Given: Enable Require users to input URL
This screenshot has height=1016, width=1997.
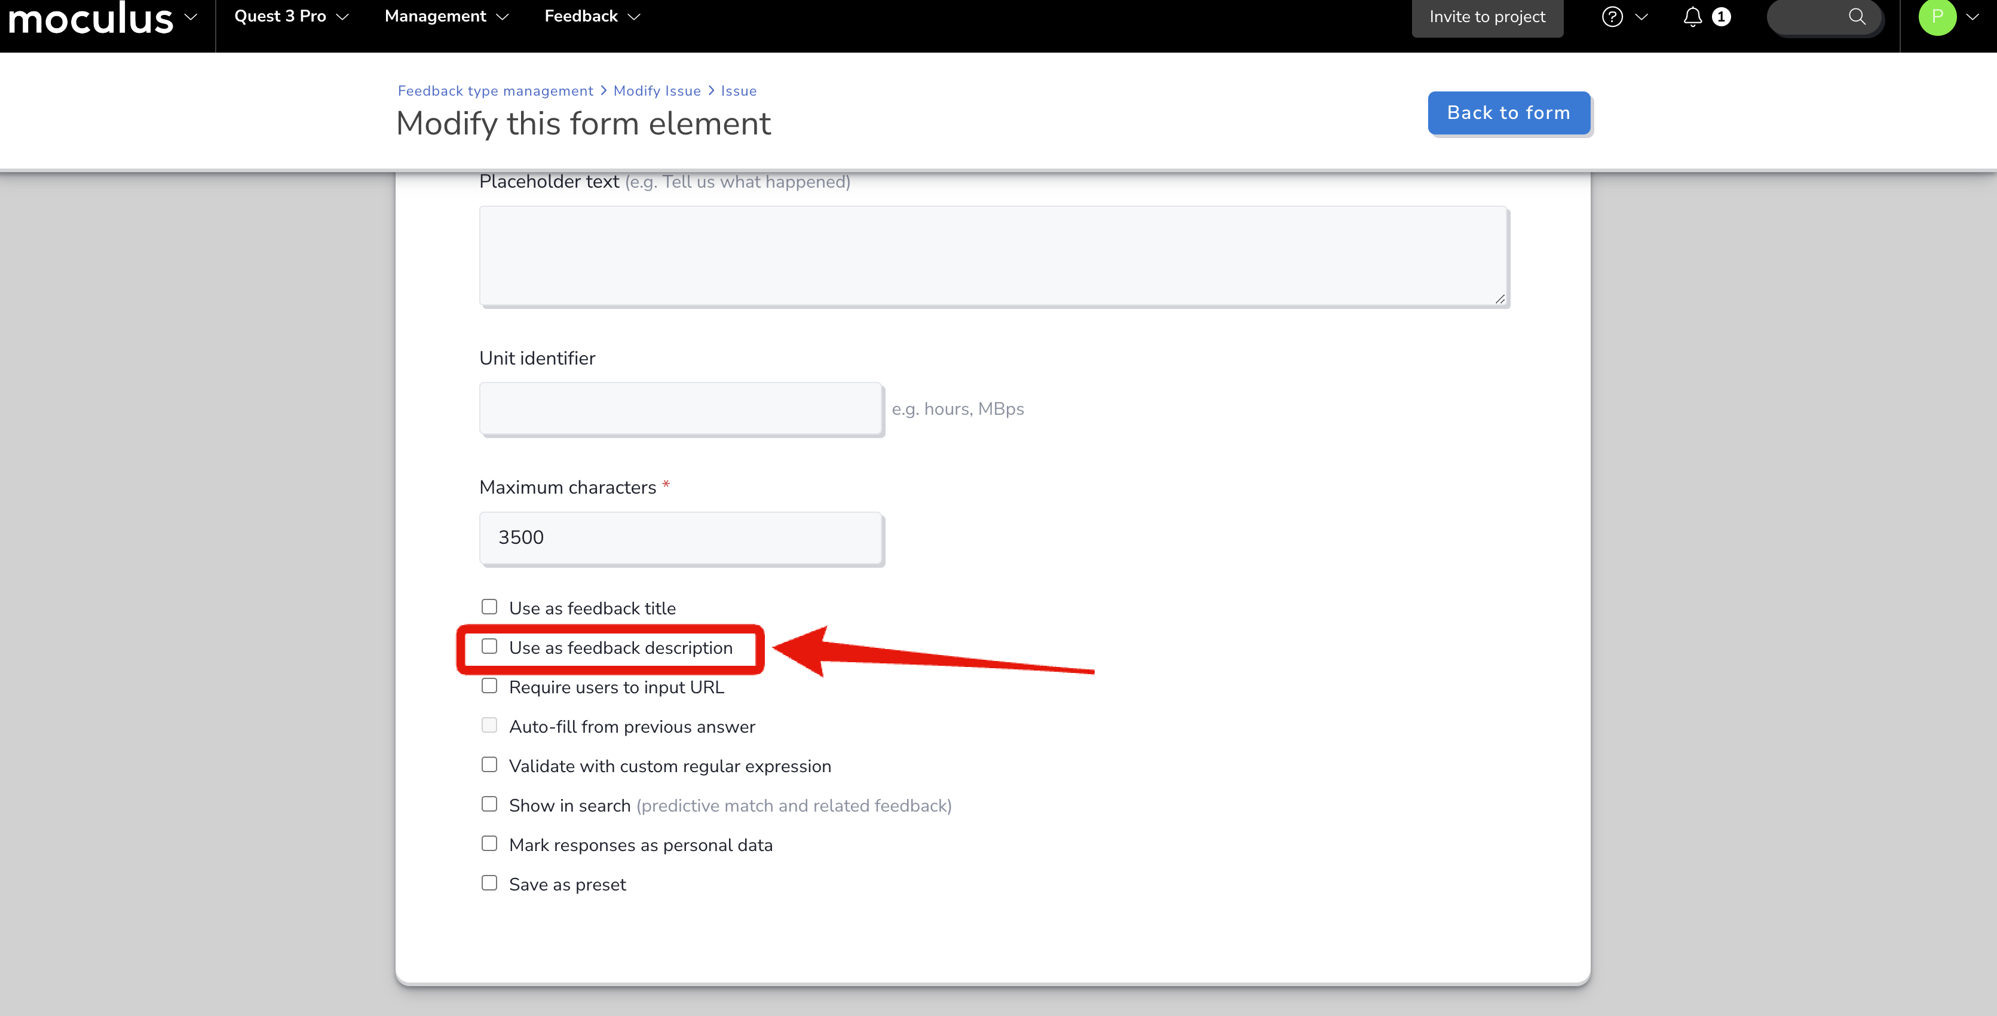Looking at the screenshot, I should coord(489,686).
